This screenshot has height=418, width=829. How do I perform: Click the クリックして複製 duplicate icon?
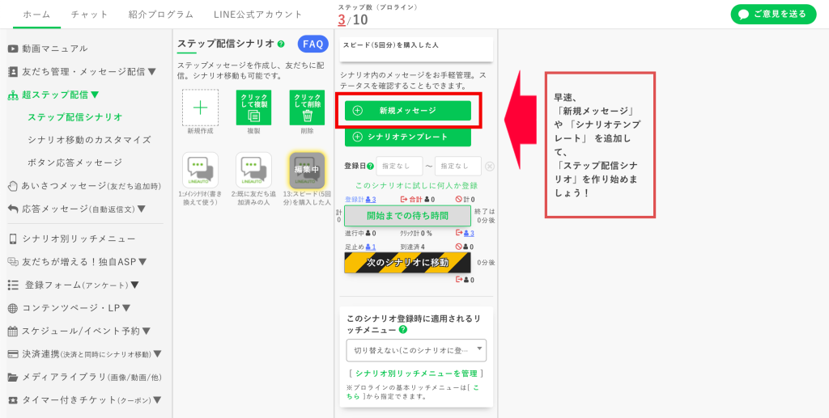[253, 108]
